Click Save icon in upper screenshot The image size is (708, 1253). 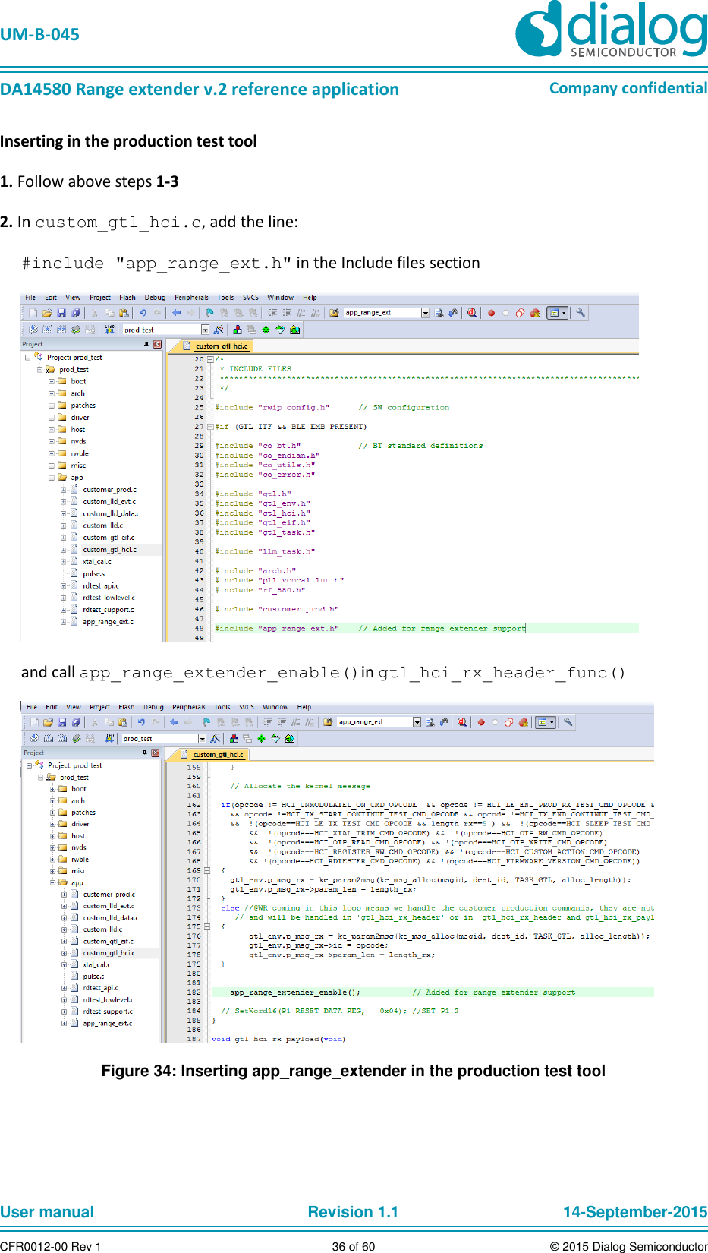pos(61,313)
